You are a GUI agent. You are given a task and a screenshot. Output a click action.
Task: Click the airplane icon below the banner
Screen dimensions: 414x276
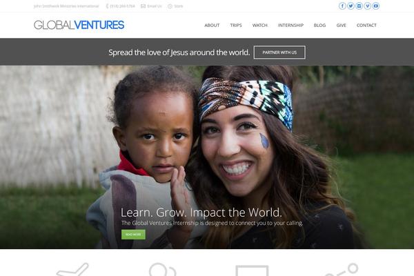click(72, 269)
